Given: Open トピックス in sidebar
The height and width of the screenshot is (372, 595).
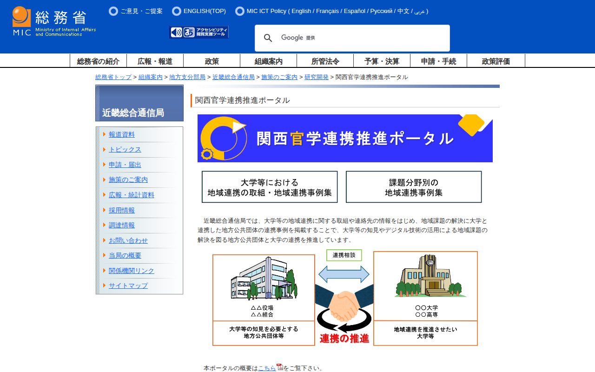Looking at the screenshot, I should 125,150.
